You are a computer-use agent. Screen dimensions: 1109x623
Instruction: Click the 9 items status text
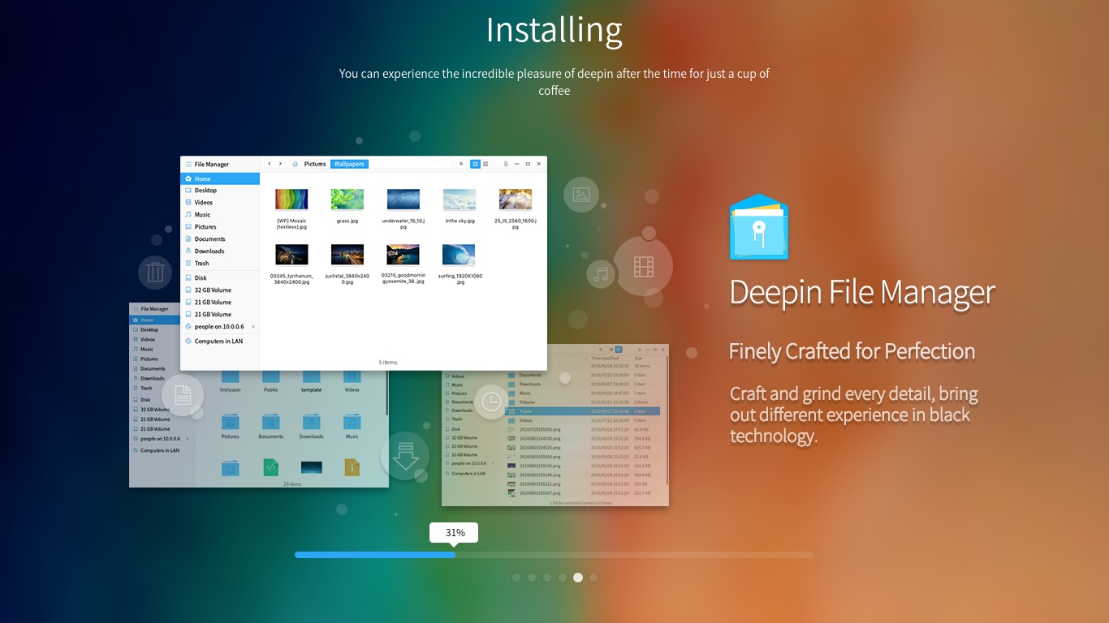[x=388, y=363]
